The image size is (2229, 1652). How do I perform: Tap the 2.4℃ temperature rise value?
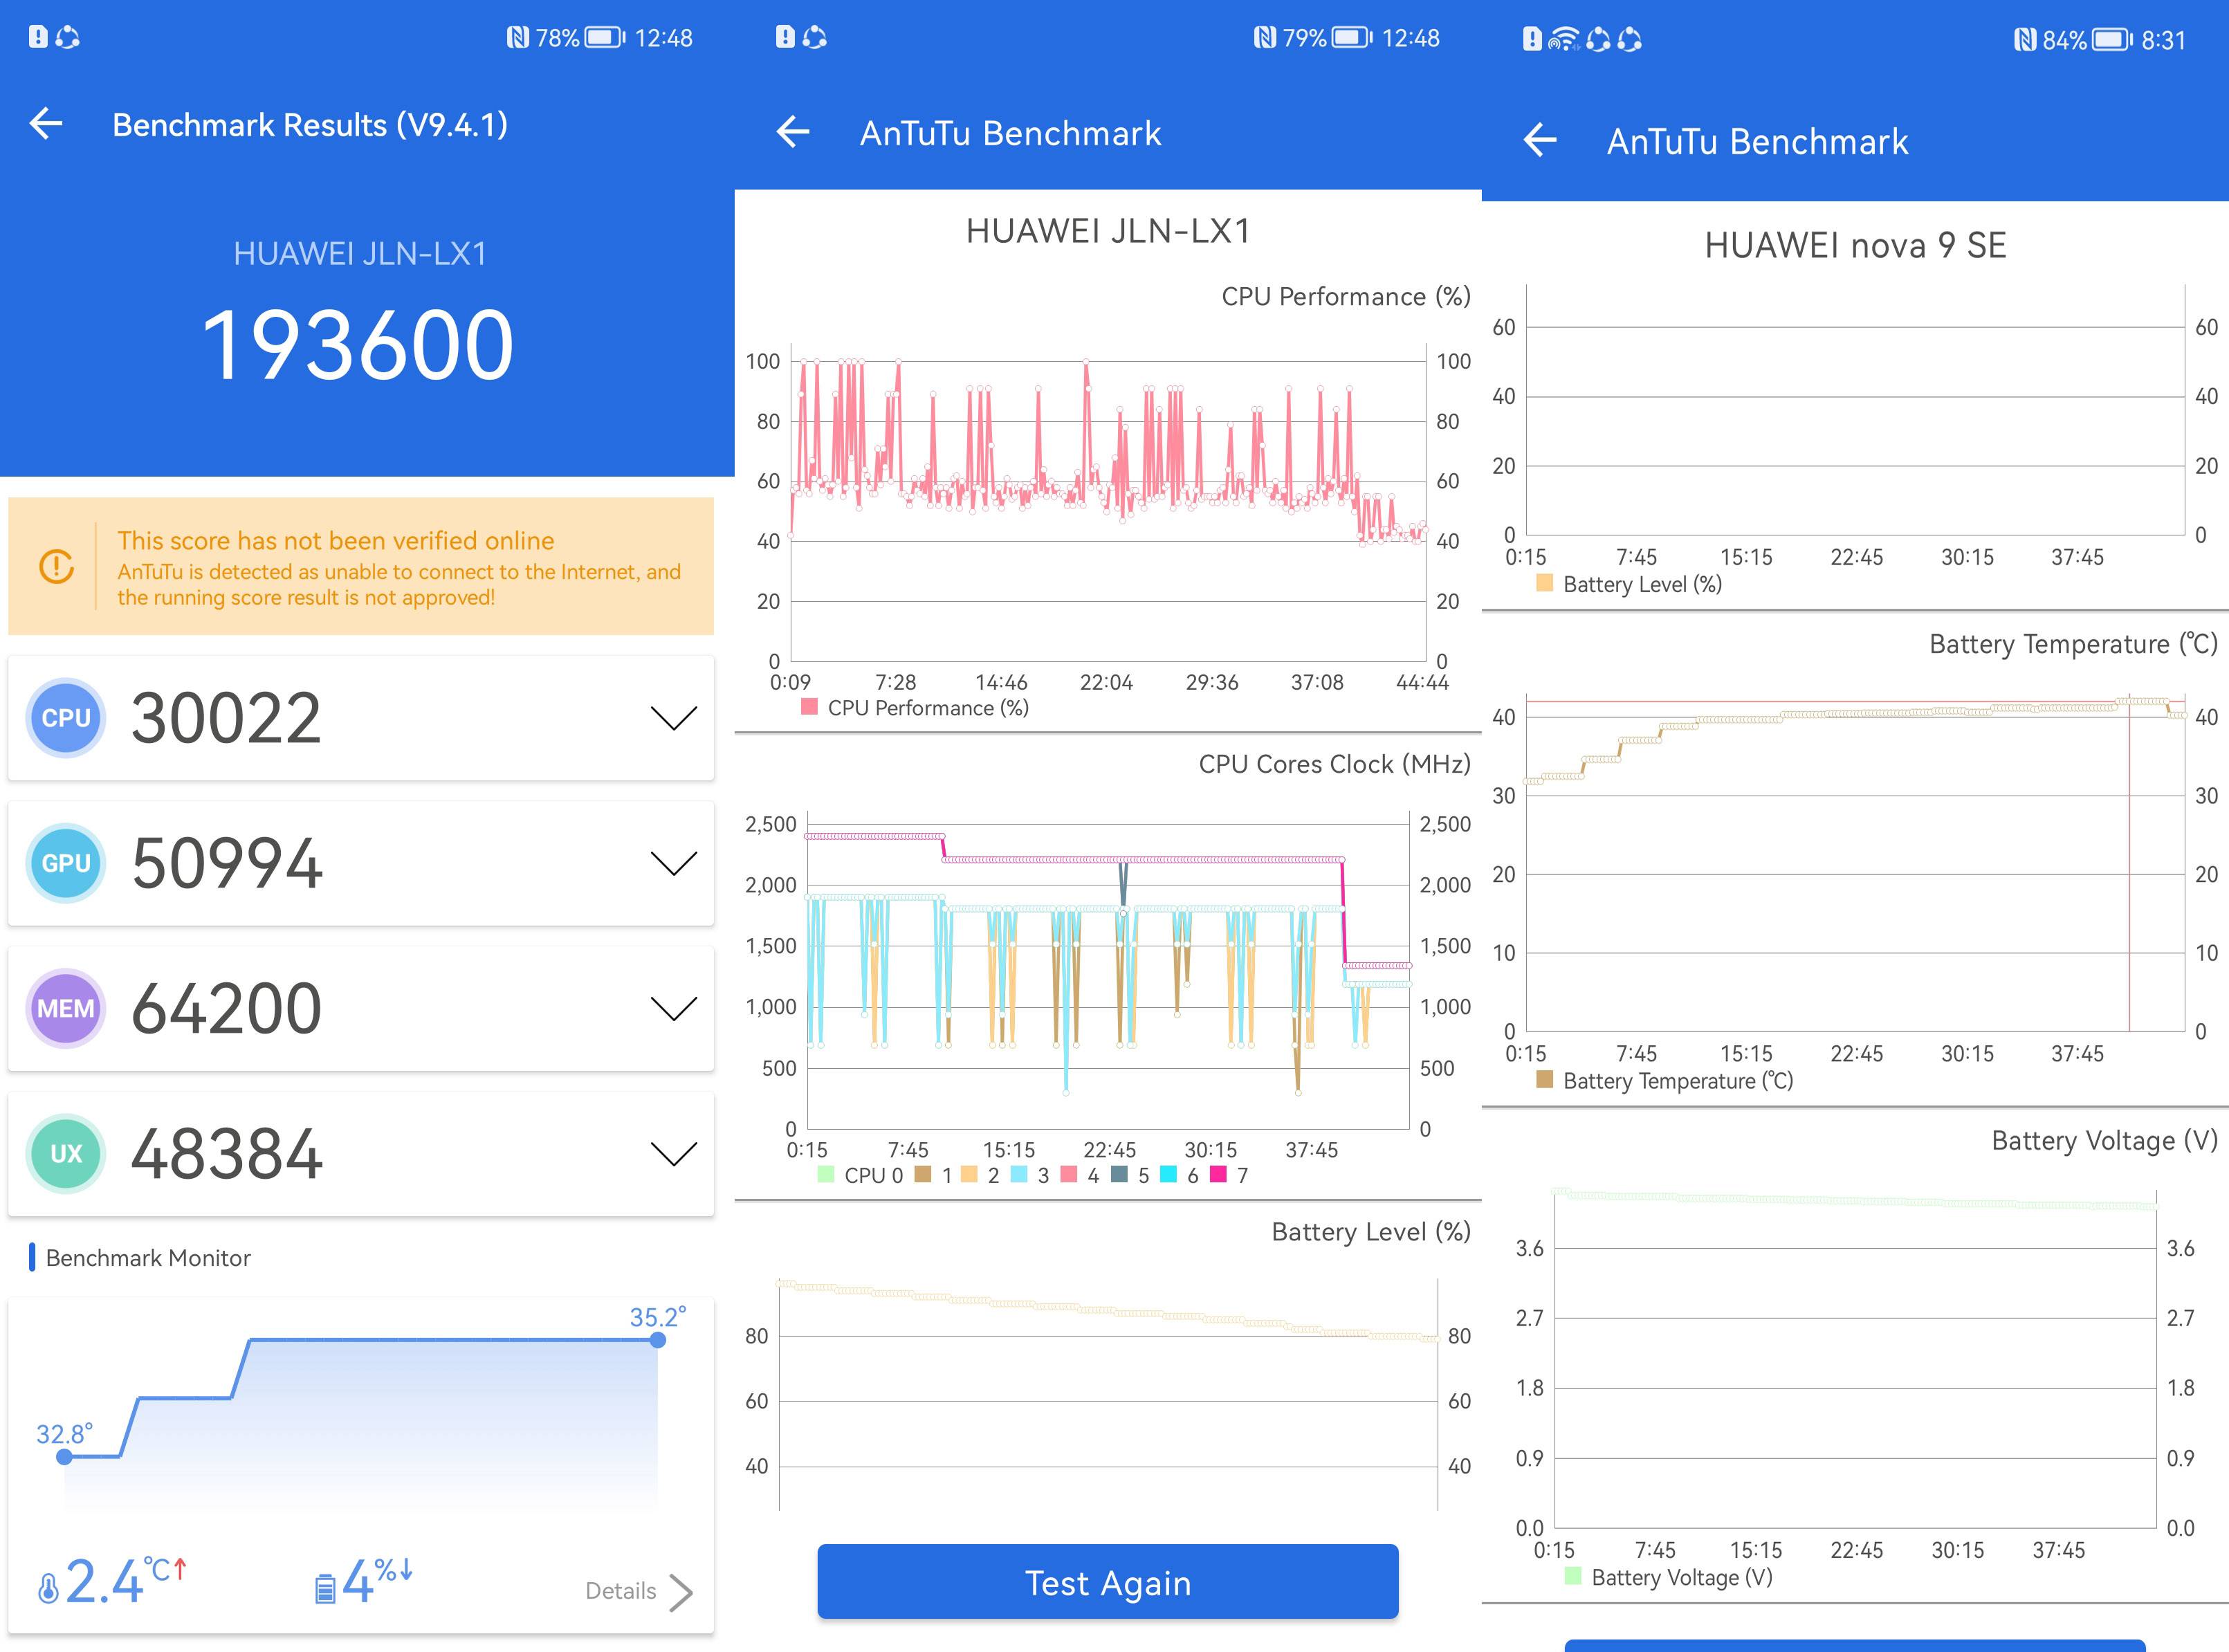[x=104, y=1582]
